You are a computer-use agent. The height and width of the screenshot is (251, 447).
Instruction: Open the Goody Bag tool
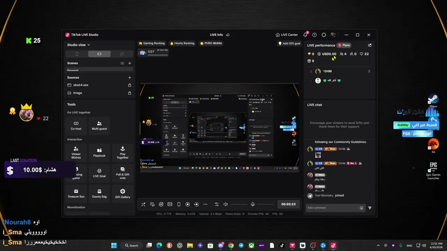point(99,193)
